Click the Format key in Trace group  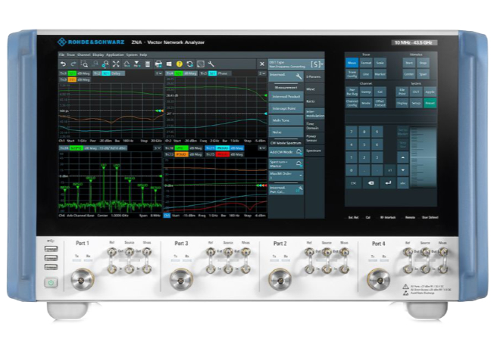click(x=366, y=63)
